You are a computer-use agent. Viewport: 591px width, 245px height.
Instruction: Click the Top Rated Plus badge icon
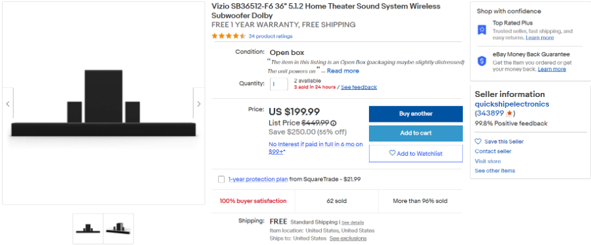point(482,29)
